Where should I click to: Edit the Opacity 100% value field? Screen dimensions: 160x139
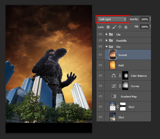click(145, 19)
